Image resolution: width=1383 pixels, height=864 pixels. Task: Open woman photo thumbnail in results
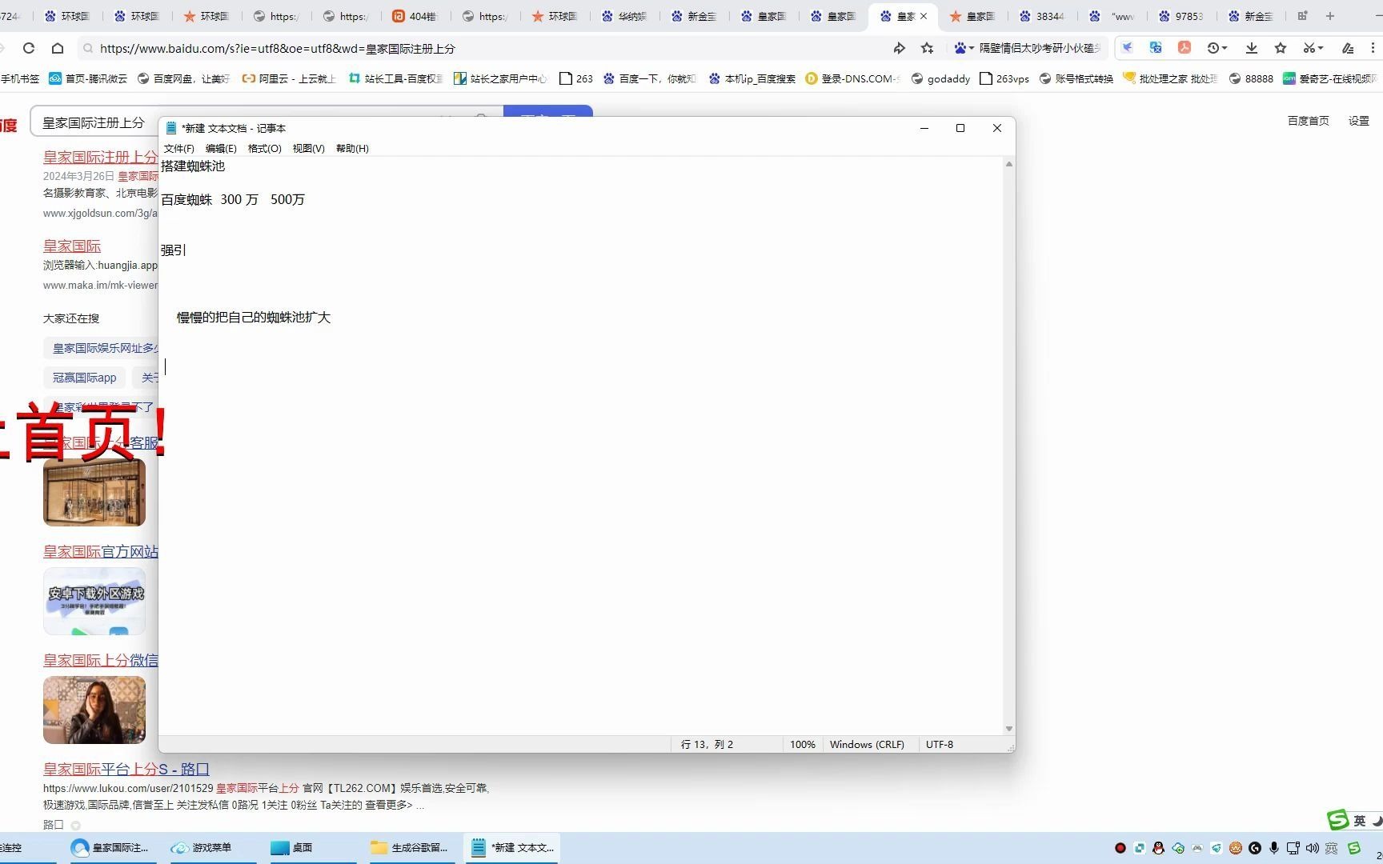(x=94, y=710)
